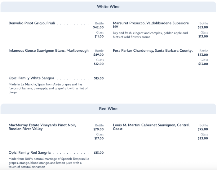
Task: Open Opici Family Red Sangria item
Action: click(30, 153)
